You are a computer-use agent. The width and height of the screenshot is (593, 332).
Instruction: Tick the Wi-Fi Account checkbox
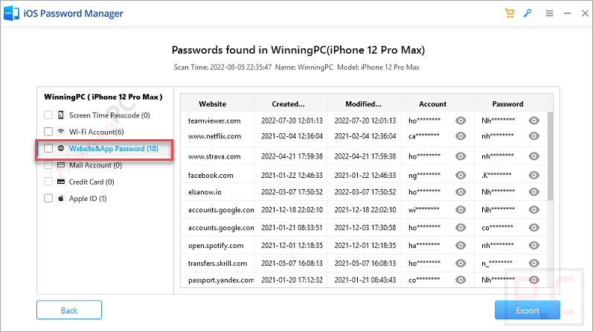pyautogui.click(x=48, y=131)
